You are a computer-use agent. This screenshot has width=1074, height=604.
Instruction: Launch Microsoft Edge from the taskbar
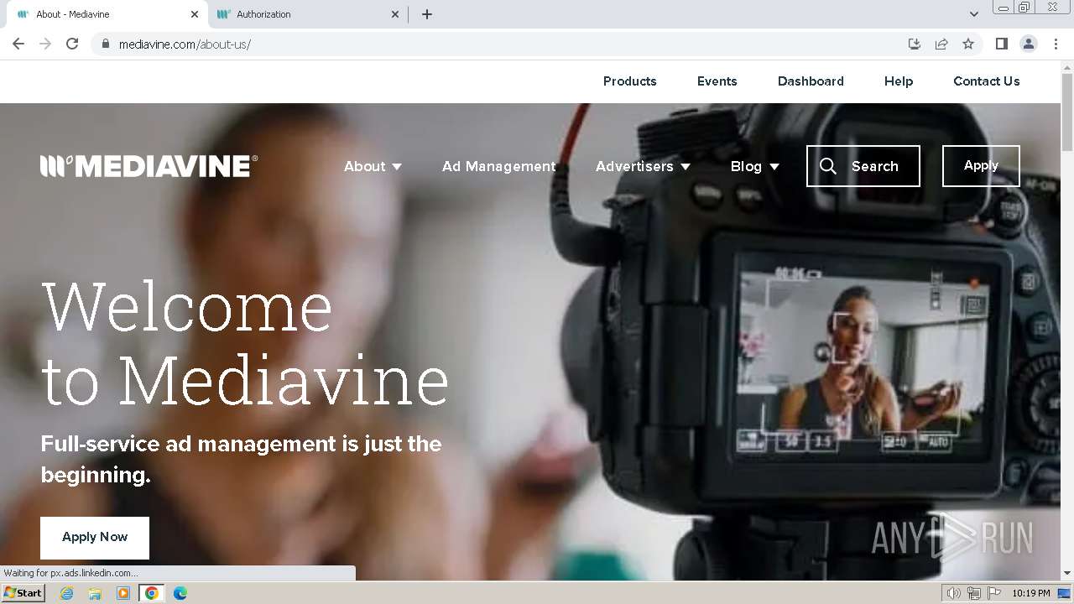pyautogui.click(x=180, y=593)
